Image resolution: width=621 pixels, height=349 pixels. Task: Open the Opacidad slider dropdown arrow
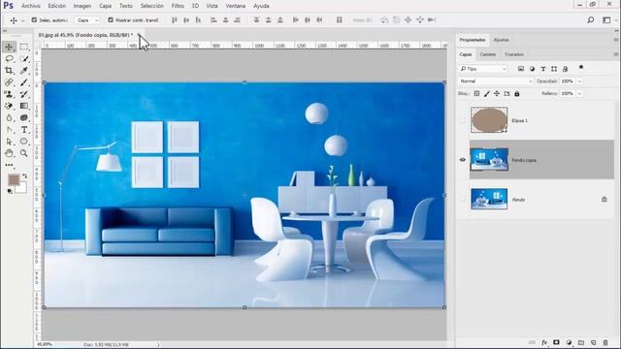click(579, 81)
